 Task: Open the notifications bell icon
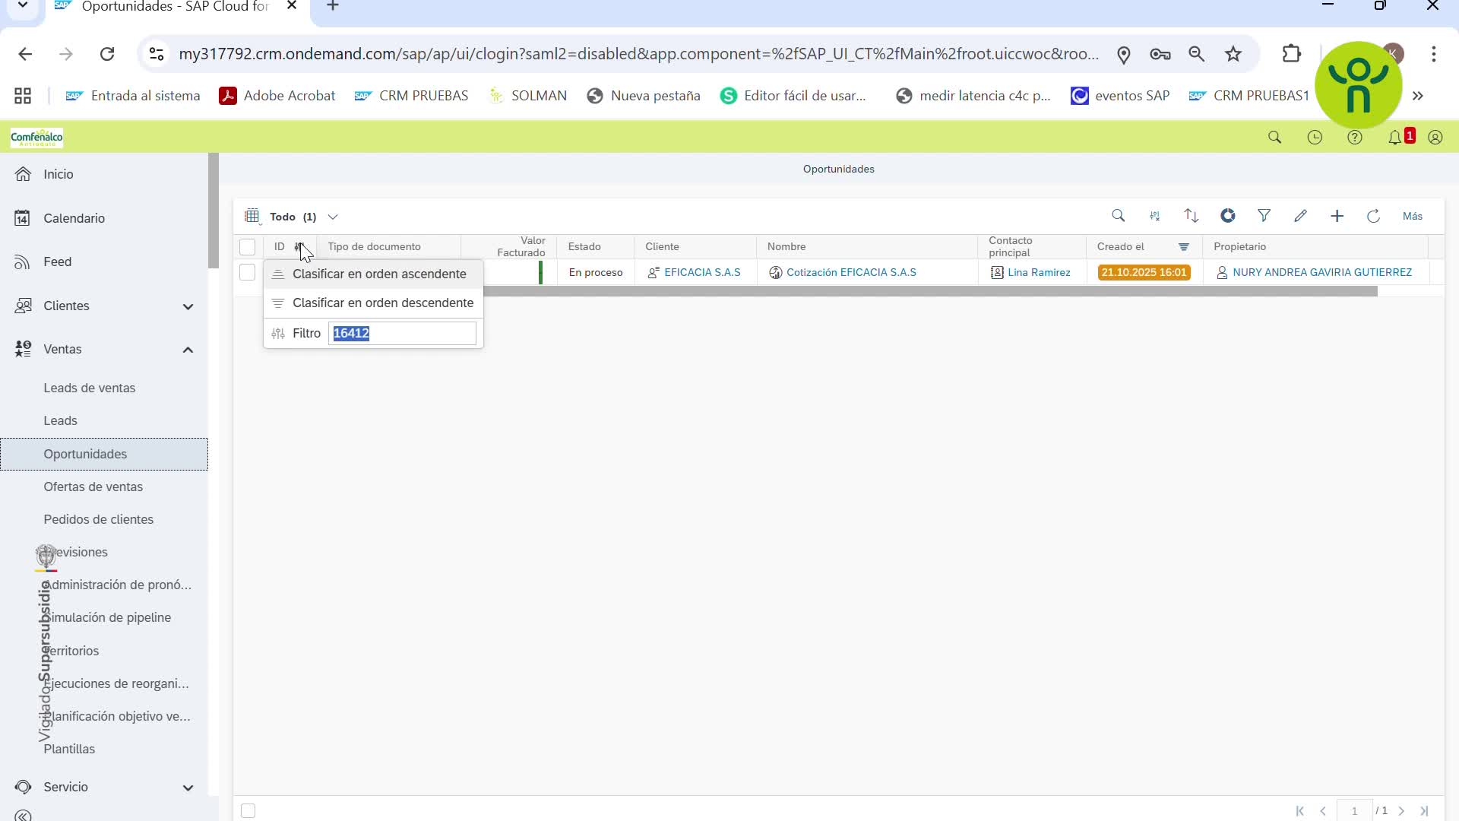(x=1394, y=138)
